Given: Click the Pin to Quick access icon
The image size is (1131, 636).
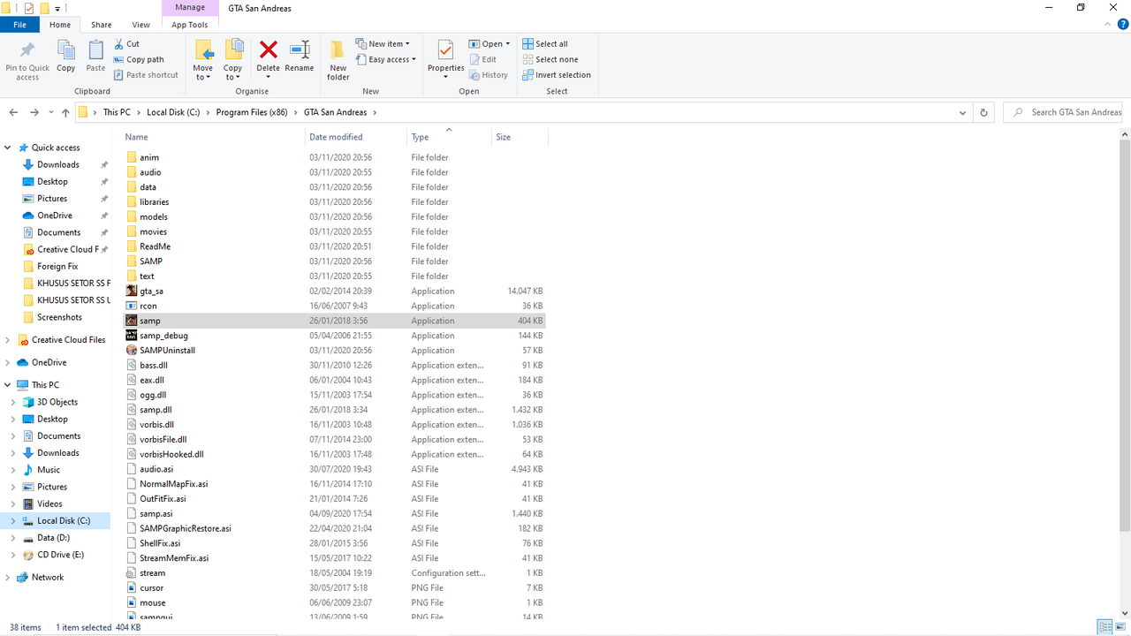Looking at the screenshot, I should coord(27,49).
